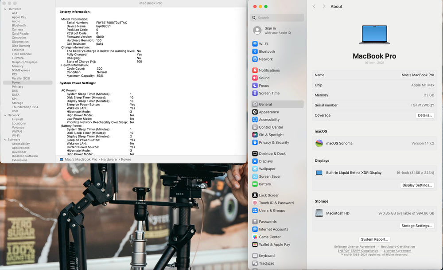Select the Sound speaker icon
Image resolution: width=443 pixels, height=270 pixels.
(x=255, y=78)
